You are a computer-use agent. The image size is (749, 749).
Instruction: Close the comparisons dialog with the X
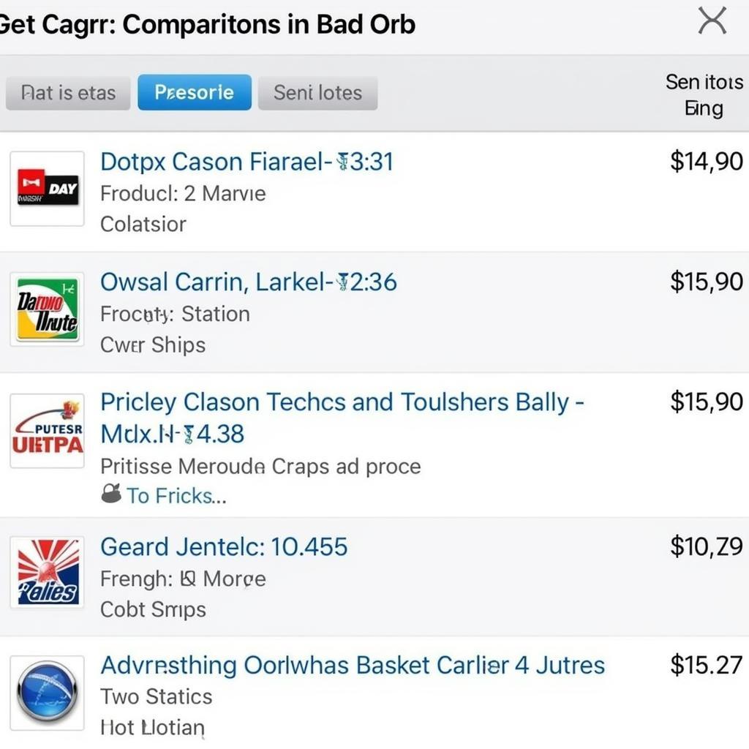click(712, 21)
